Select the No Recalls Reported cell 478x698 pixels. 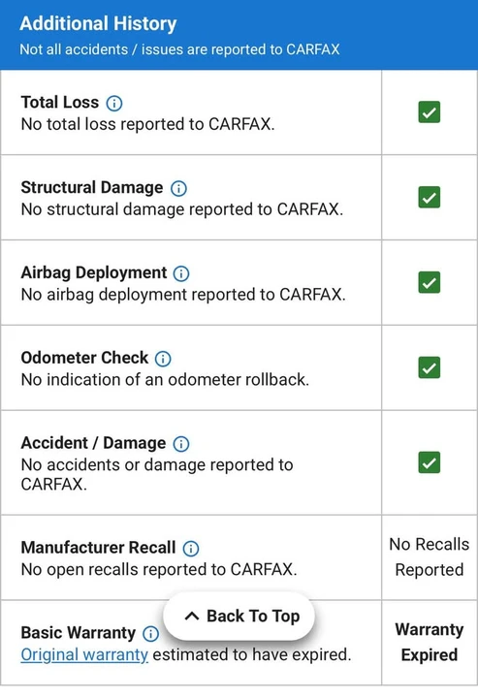click(x=430, y=557)
